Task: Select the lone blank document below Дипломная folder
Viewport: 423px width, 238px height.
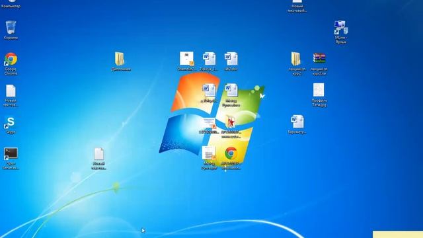Action: 98,154
